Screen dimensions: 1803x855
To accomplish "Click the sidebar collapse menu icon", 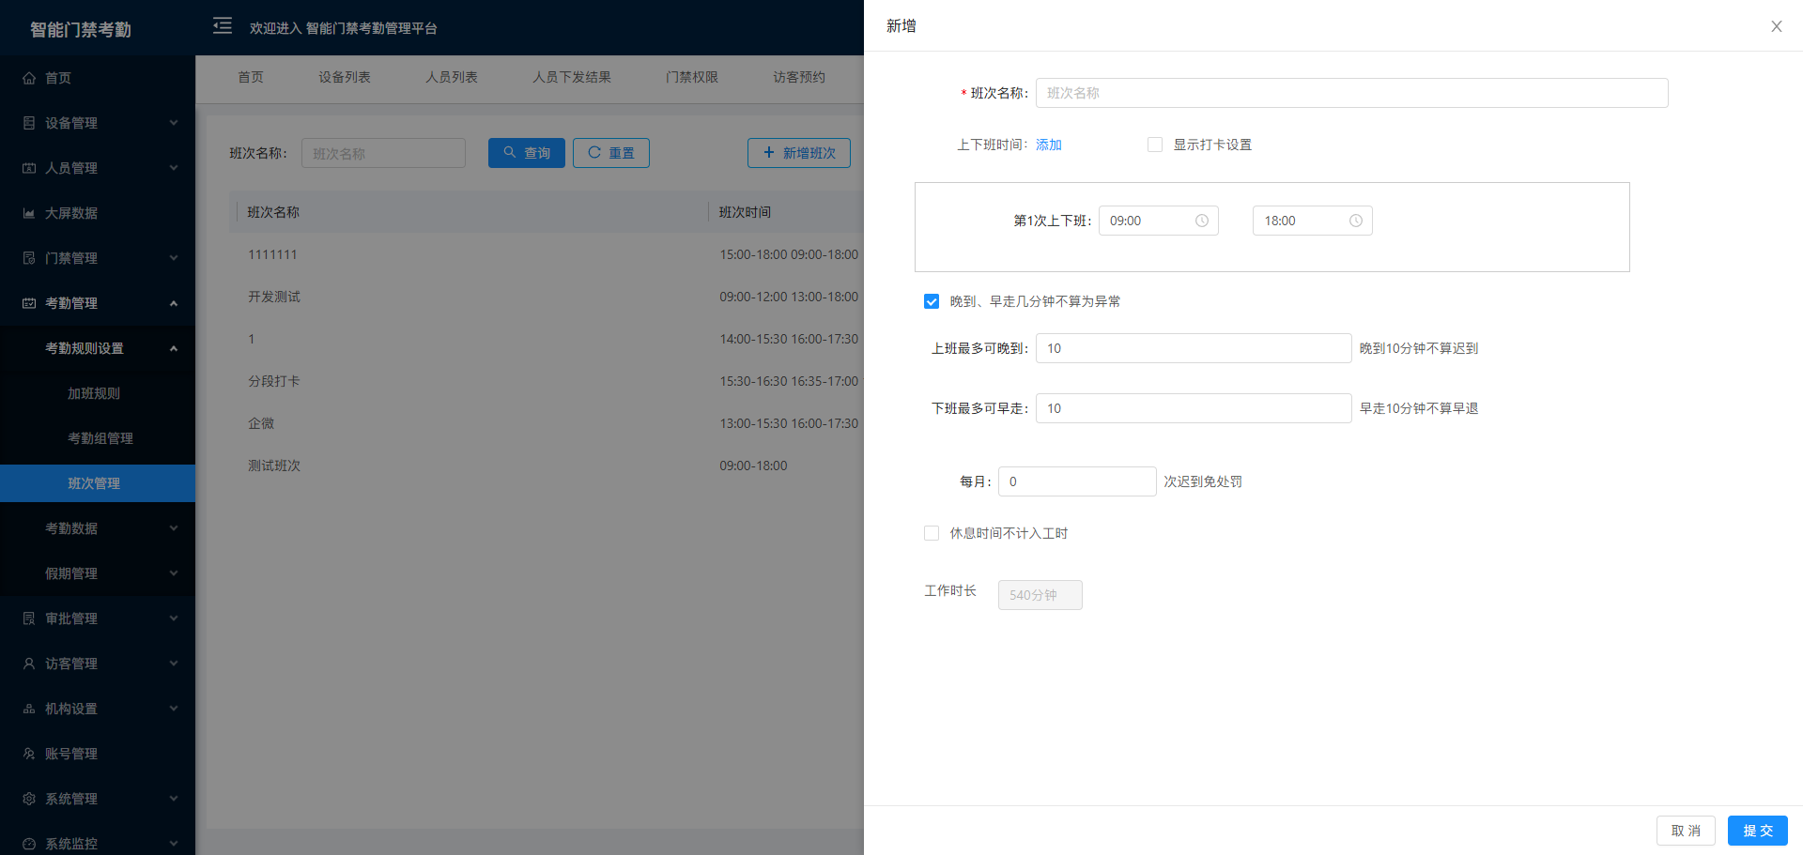I will (223, 25).
